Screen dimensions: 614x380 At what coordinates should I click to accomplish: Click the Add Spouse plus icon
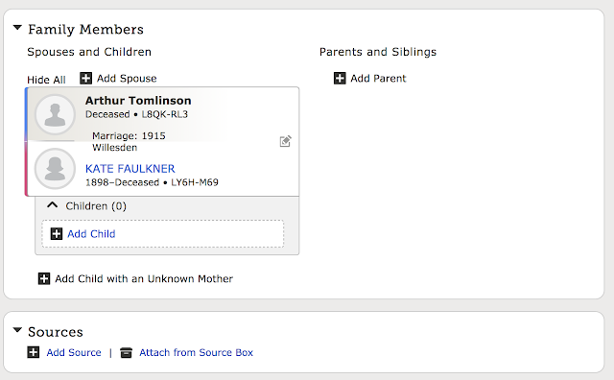coord(85,78)
